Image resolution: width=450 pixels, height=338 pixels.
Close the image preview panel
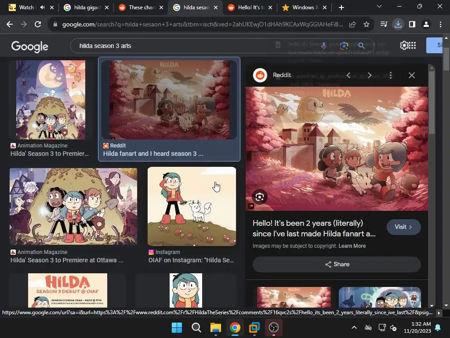(x=411, y=75)
